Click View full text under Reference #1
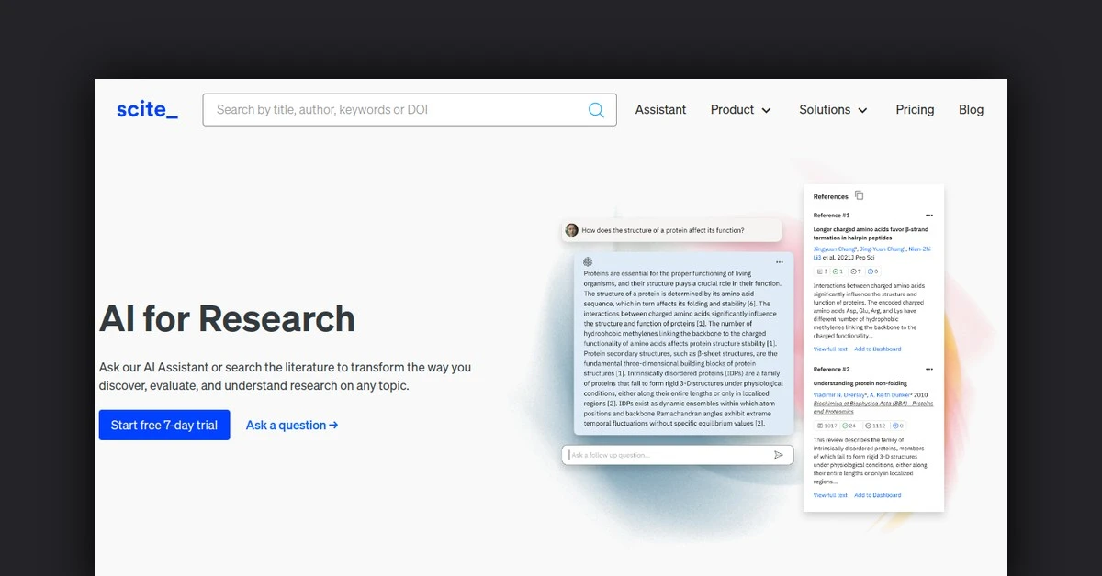The height and width of the screenshot is (576, 1102). 830,349
